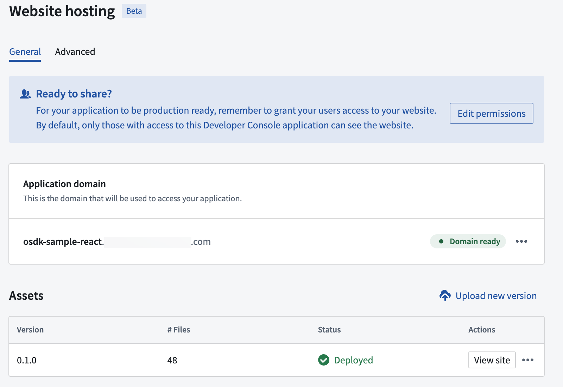Screen dimensions: 563x387
Task: Click the Deployed status text
Action: point(353,360)
